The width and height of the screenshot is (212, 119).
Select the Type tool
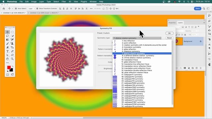click(7, 51)
